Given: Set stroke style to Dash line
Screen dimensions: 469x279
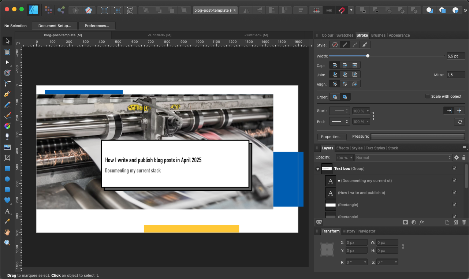Looking at the screenshot, I should pos(354,45).
